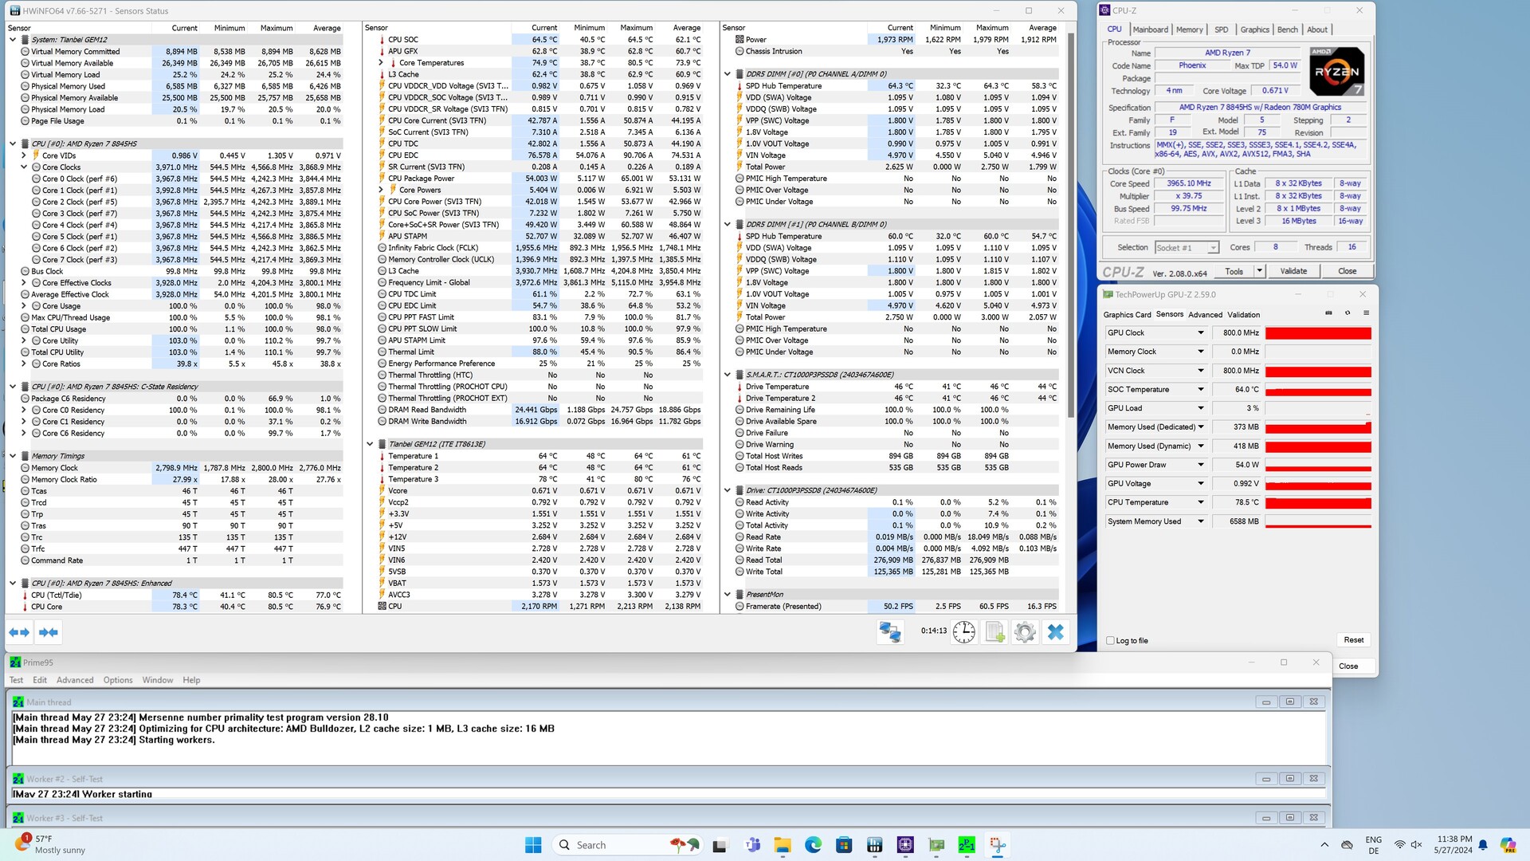This screenshot has width=1530, height=861.
Task: Click HWiNFO expand columns arrows icon
Action: click(x=19, y=632)
